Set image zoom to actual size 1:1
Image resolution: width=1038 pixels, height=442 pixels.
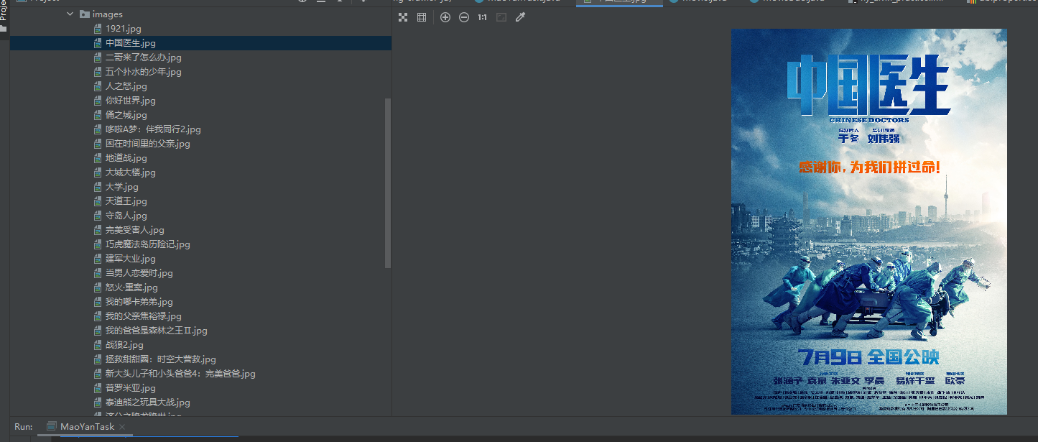(483, 17)
